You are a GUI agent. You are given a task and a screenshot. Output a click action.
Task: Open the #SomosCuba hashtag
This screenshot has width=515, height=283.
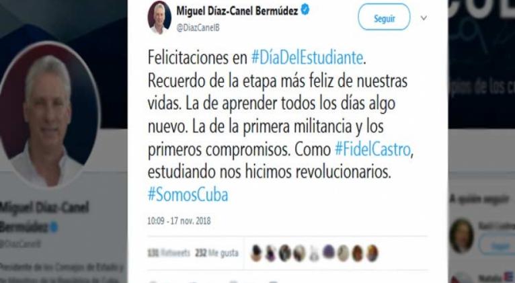pyautogui.click(x=188, y=195)
